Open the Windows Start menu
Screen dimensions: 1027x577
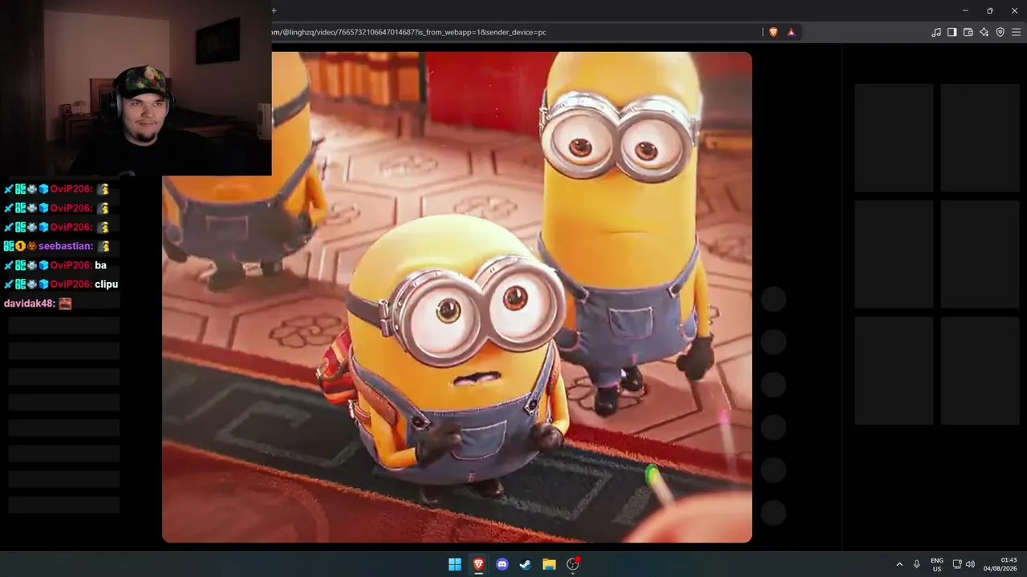455,564
